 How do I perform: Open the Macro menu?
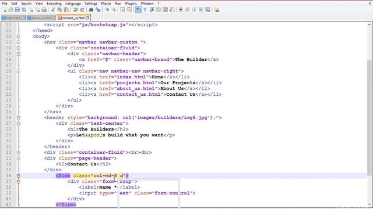(106, 3)
